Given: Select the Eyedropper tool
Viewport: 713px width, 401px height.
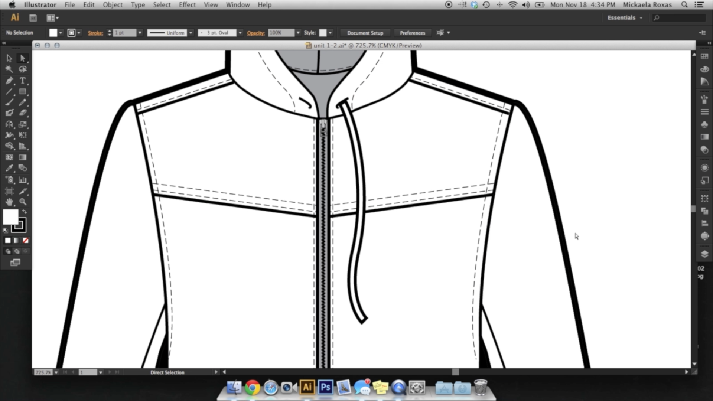Looking at the screenshot, I should (x=9, y=168).
